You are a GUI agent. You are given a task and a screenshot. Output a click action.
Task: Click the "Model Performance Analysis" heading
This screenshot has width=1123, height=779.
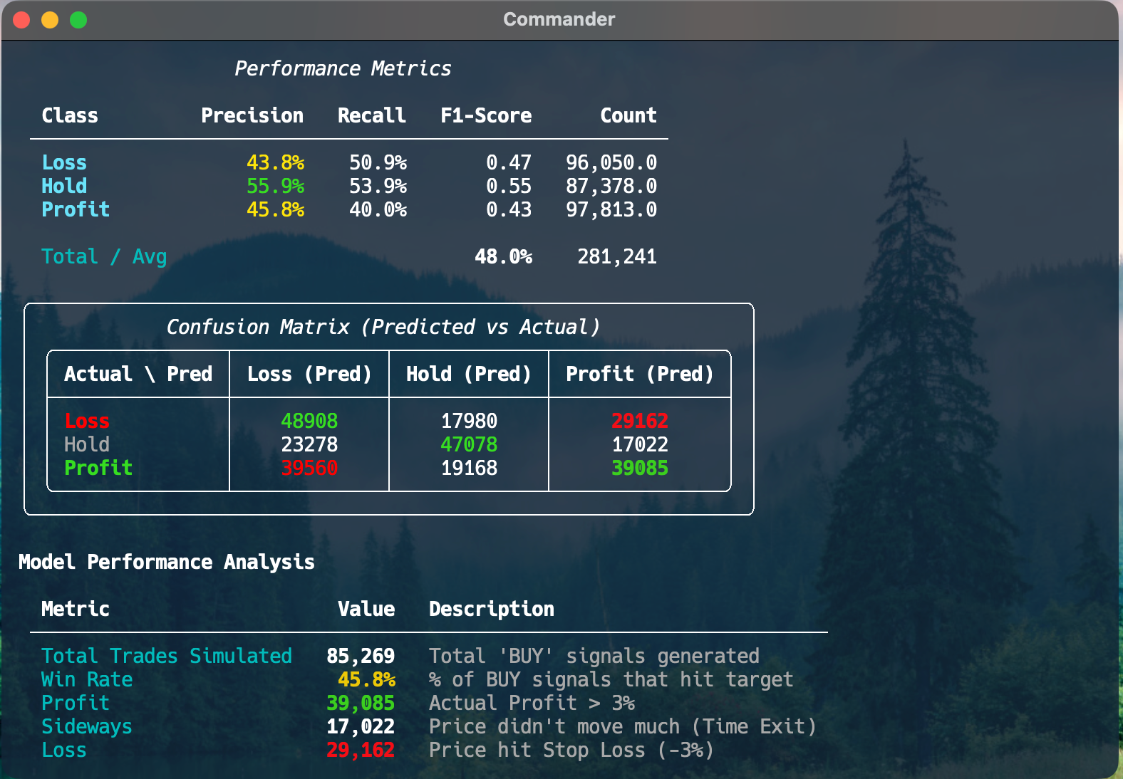[167, 562]
